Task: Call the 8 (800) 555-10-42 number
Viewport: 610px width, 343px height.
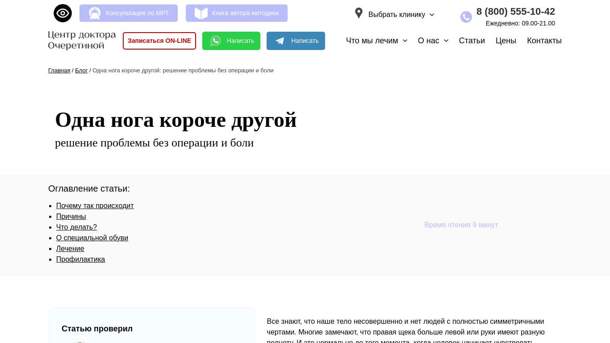Action: (515, 12)
